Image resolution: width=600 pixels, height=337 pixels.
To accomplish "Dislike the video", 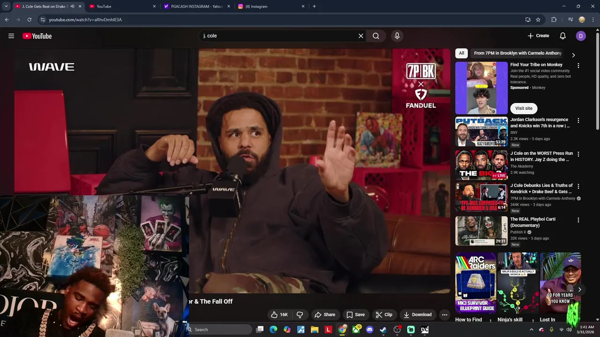I will [x=300, y=315].
